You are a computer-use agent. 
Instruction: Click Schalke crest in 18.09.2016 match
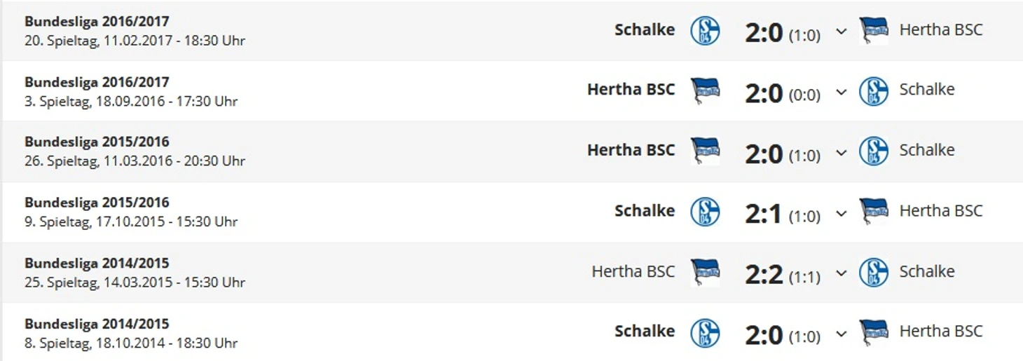874,90
